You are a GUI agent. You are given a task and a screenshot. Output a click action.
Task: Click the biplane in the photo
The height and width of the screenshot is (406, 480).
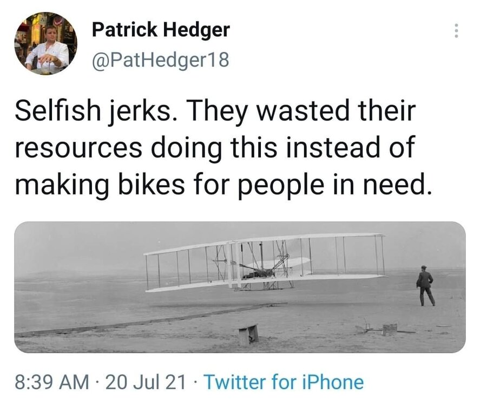click(265, 263)
